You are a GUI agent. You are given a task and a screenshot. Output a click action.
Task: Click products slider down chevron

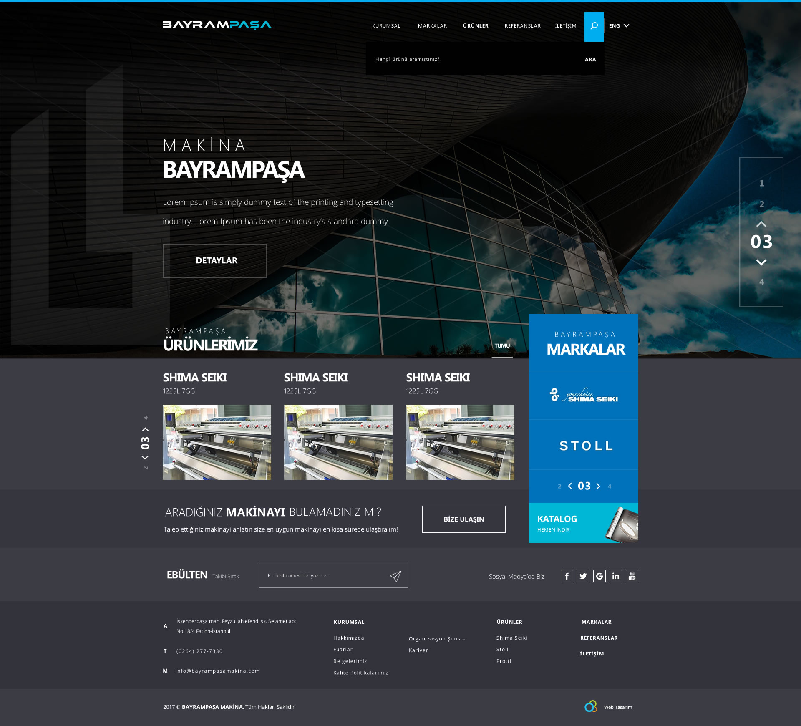click(x=145, y=458)
